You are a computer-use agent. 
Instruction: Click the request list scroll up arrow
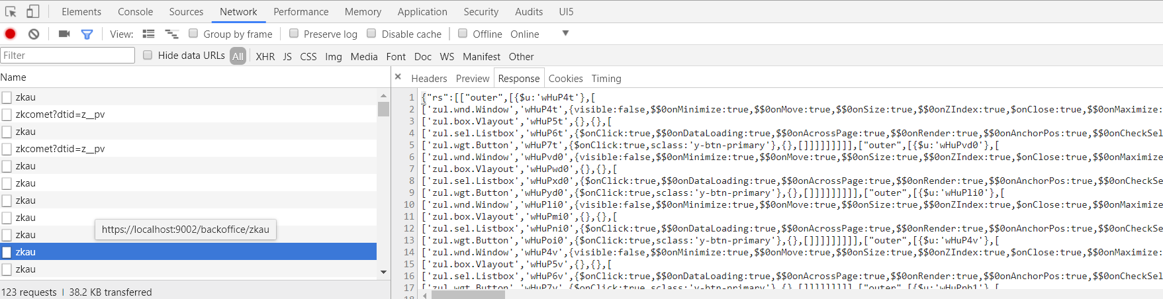tap(383, 97)
